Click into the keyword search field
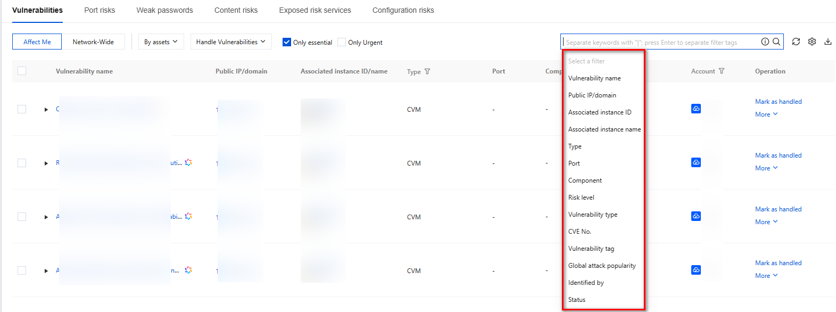Image resolution: width=836 pixels, height=312 pixels. [660, 42]
